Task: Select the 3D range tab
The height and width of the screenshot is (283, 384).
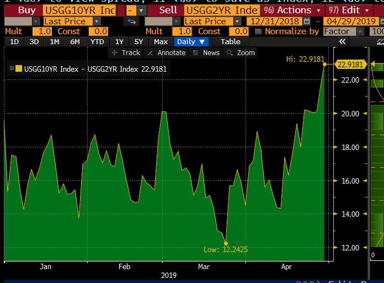Action: [34, 42]
